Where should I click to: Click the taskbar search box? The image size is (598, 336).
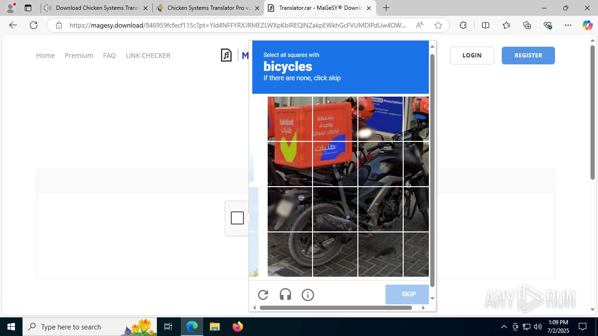90,327
